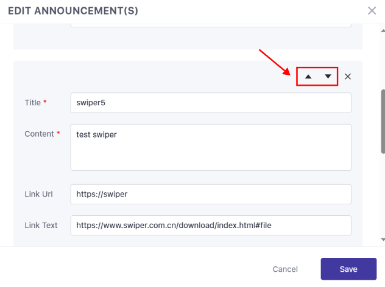Select the Link Text input box

point(211,225)
